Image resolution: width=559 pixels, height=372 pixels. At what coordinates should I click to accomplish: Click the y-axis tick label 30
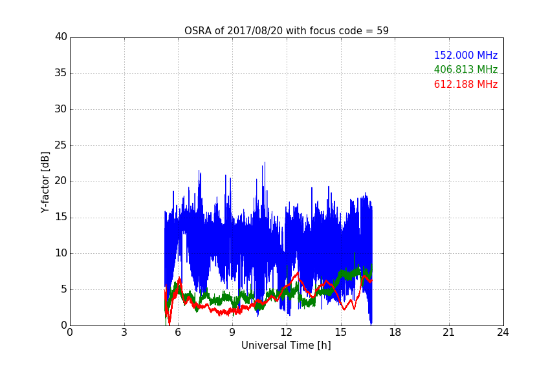point(61,109)
